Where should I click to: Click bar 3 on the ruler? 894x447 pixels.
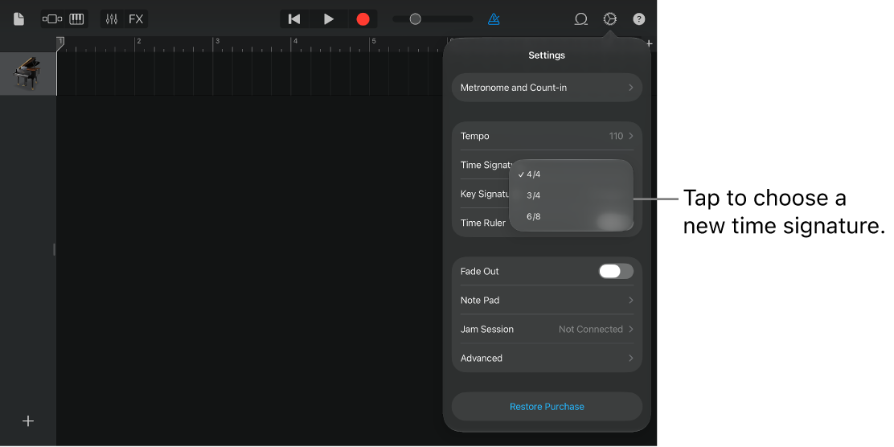click(216, 42)
